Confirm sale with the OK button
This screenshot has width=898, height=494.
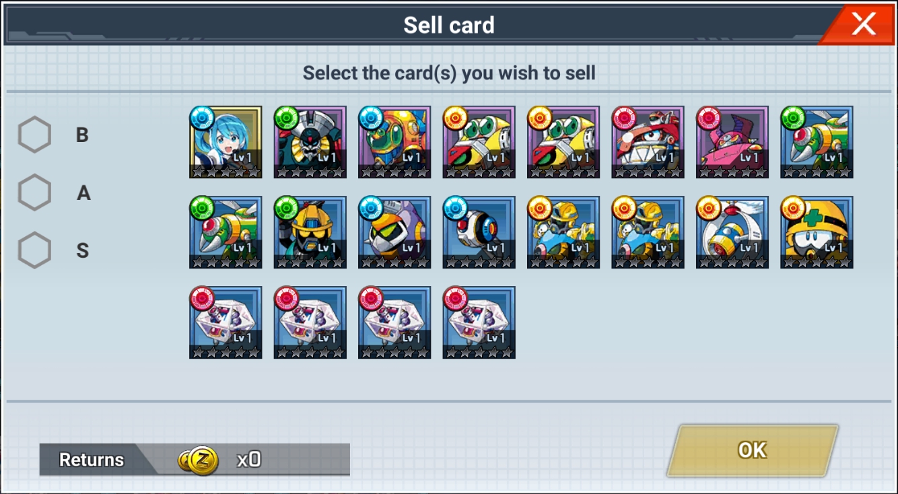tap(753, 450)
